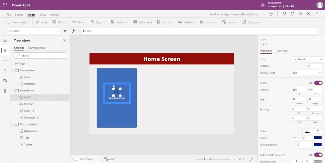Open the Home menu tab
Viewport: 325px width, 163px height.
tap(19, 15)
